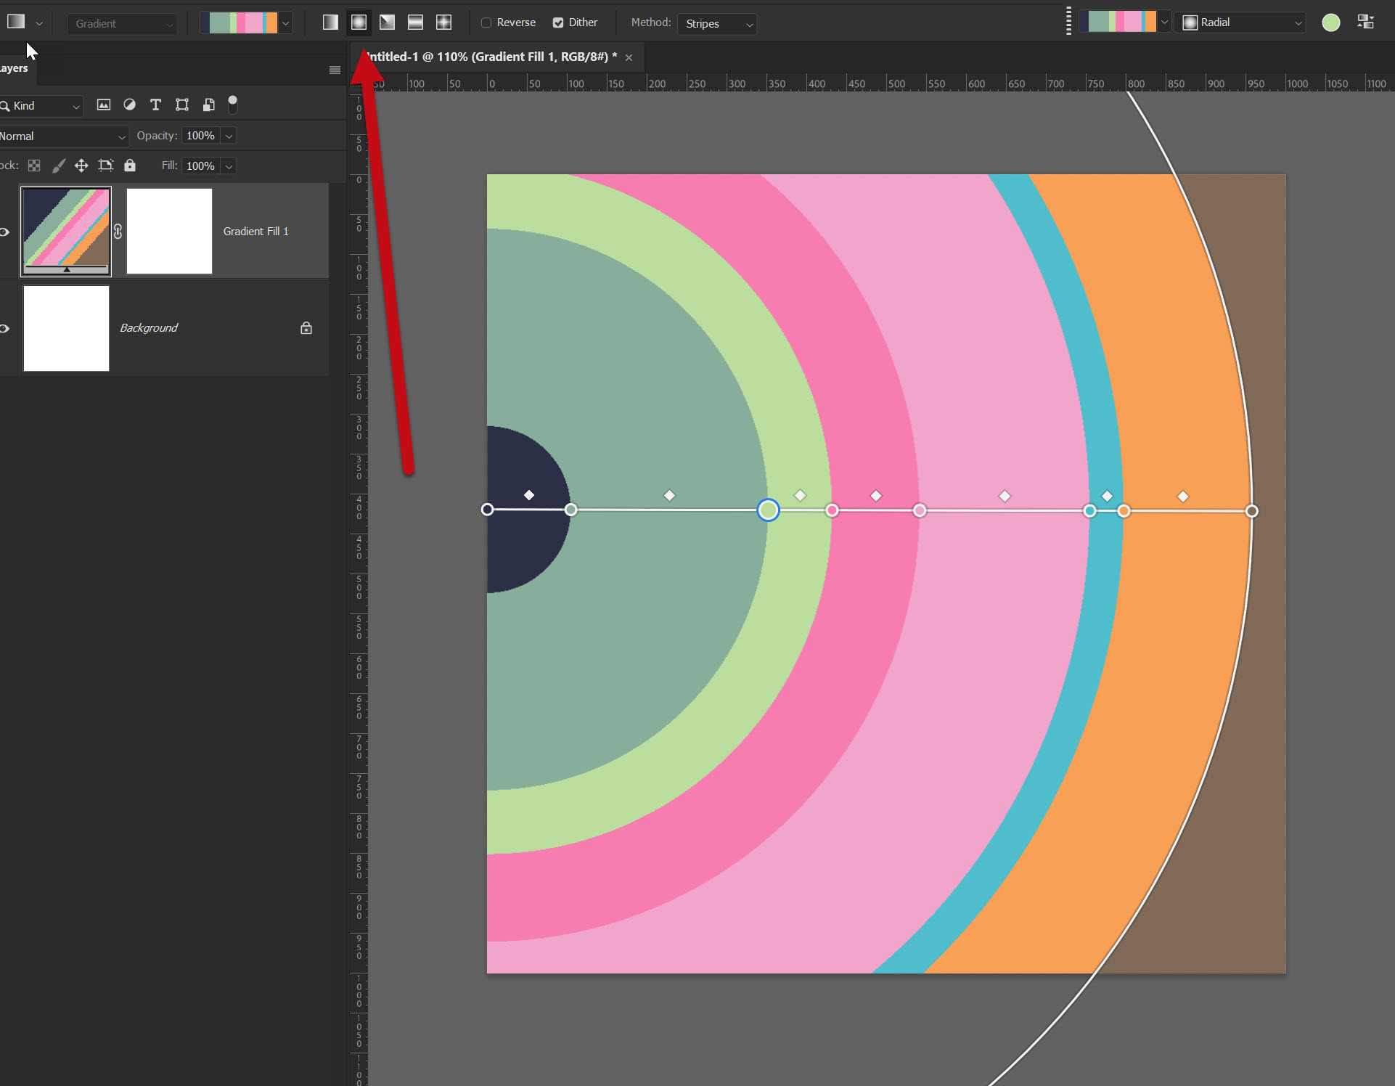The image size is (1395, 1086).
Task: Lock image pixels brush icon
Action: [x=58, y=166]
